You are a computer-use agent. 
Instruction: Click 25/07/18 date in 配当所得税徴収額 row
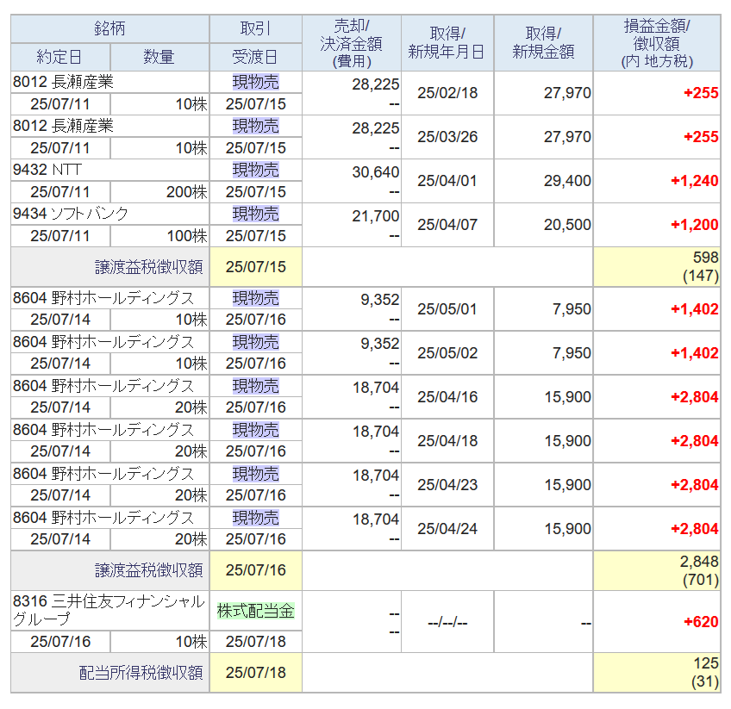pyautogui.click(x=255, y=673)
